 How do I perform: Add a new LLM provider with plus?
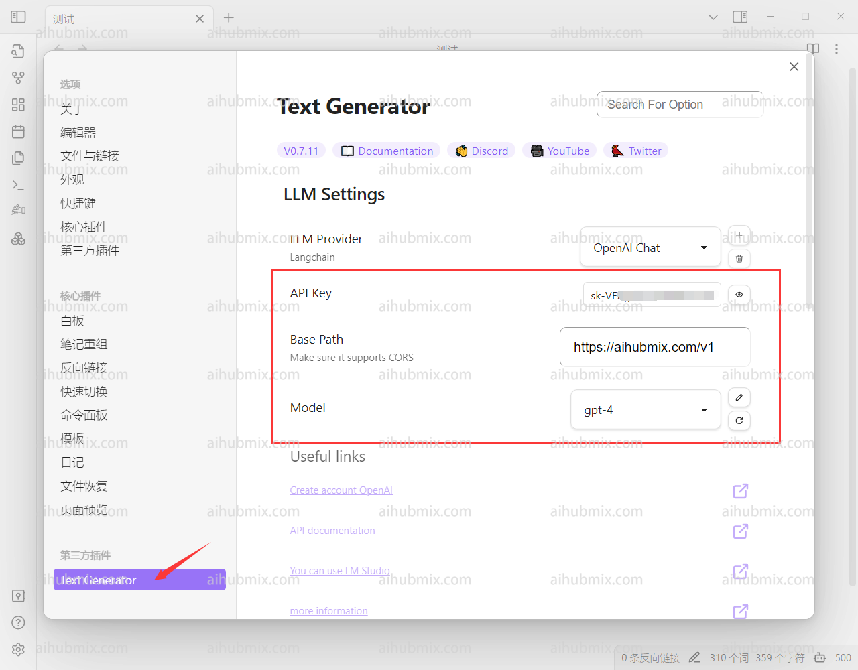click(739, 236)
